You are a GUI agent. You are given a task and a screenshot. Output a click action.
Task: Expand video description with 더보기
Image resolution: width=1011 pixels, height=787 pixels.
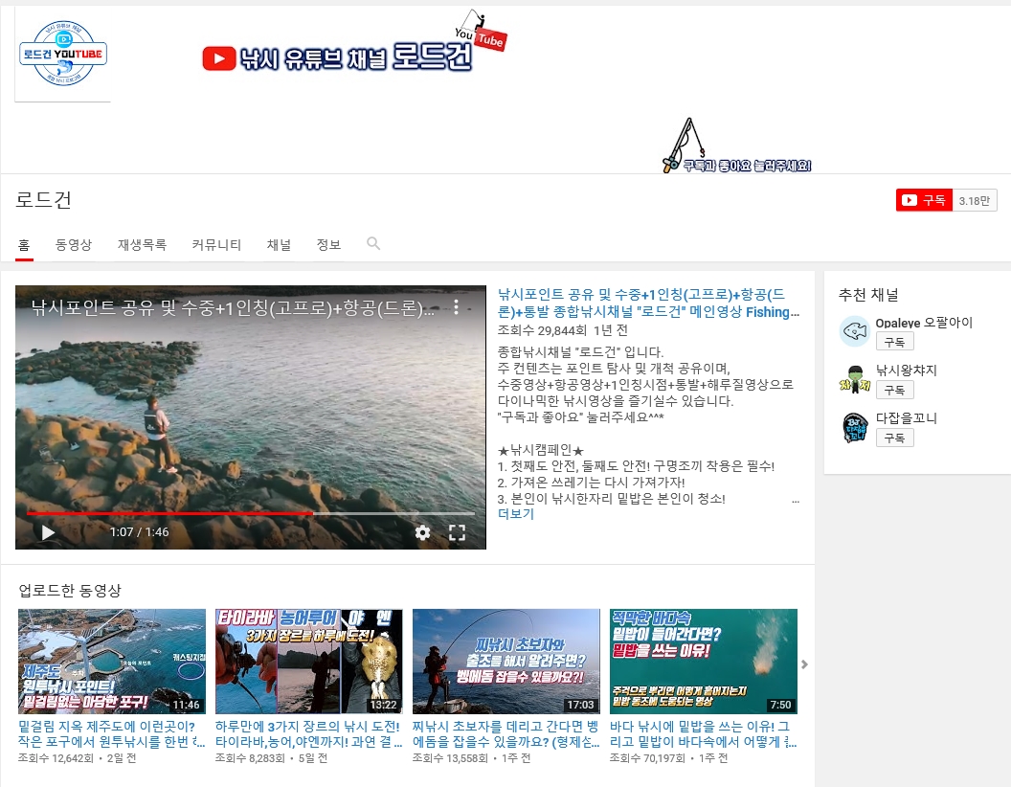516,514
